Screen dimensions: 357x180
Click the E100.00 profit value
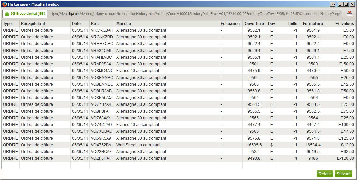coord(346,125)
